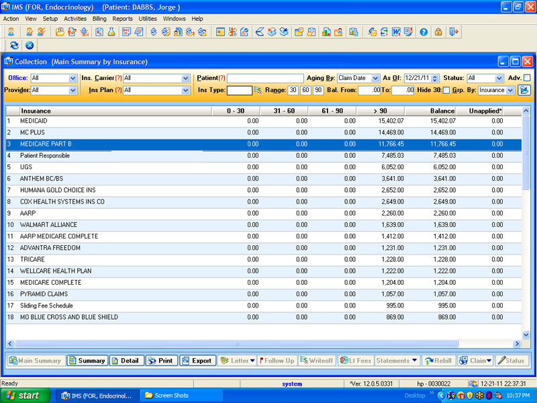
Task: Open the orange folder patient chart icon
Action: 60,32
